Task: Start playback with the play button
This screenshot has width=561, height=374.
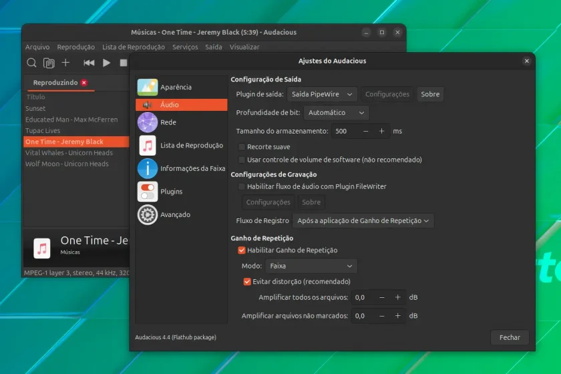Action: tap(106, 63)
